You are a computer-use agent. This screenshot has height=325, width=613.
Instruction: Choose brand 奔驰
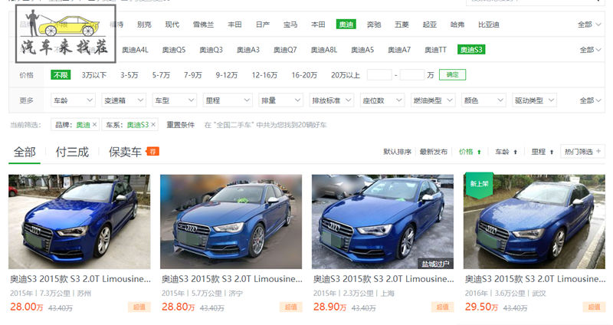coord(374,25)
